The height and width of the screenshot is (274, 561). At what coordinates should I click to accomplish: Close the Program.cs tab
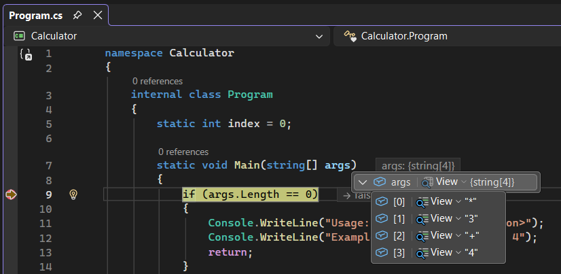click(97, 15)
